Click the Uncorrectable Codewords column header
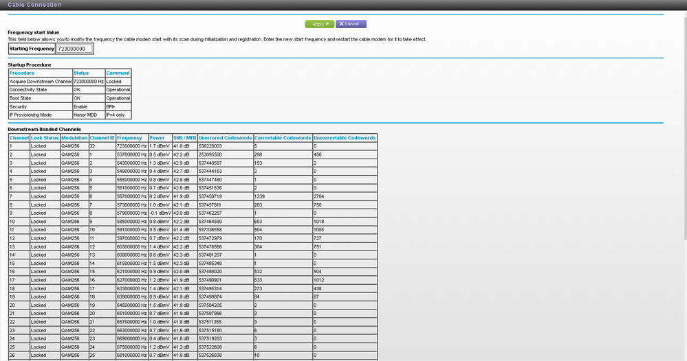This screenshot has width=687, height=361. click(x=345, y=138)
